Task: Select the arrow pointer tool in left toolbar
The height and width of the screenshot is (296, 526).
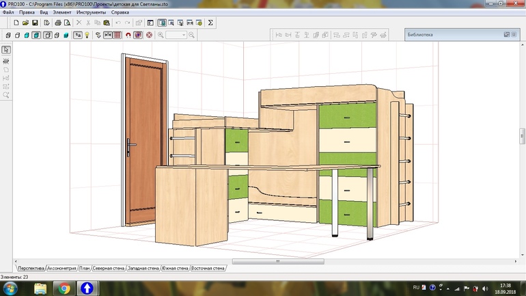Action: [x=6, y=50]
